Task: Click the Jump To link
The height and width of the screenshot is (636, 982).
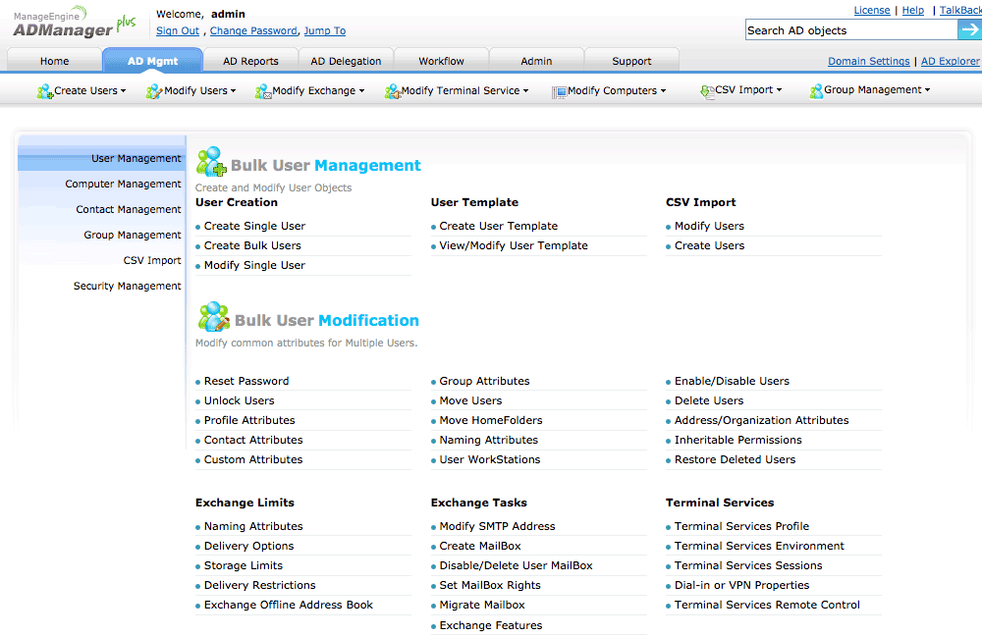Action: pos(324,30)
